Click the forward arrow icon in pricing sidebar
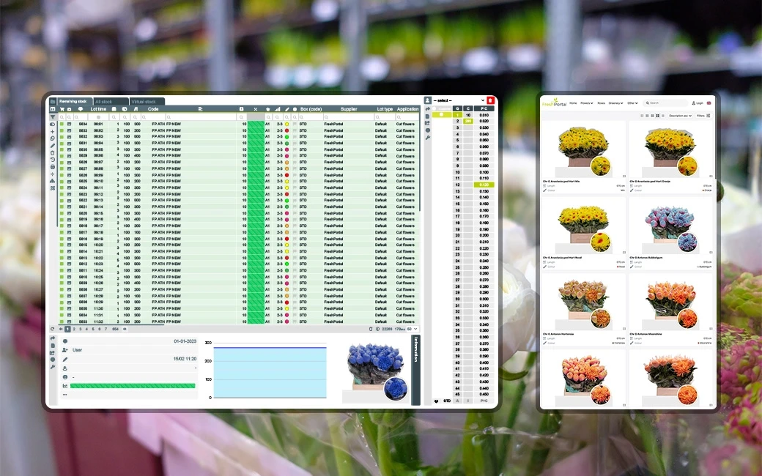The image size is (762, 476). [x=428, y=109]
